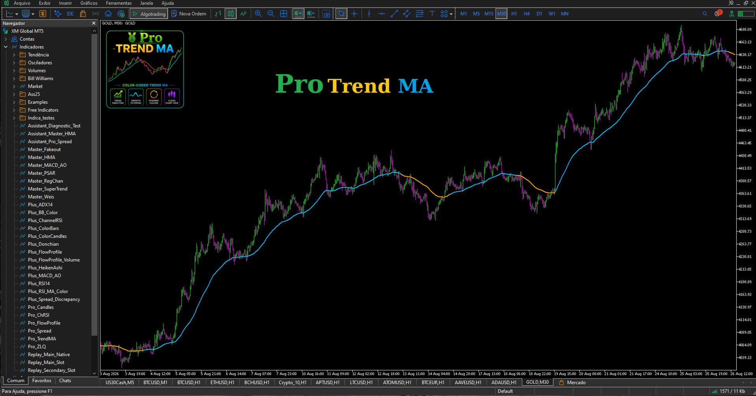Activate the standard cursor mode

341,14
